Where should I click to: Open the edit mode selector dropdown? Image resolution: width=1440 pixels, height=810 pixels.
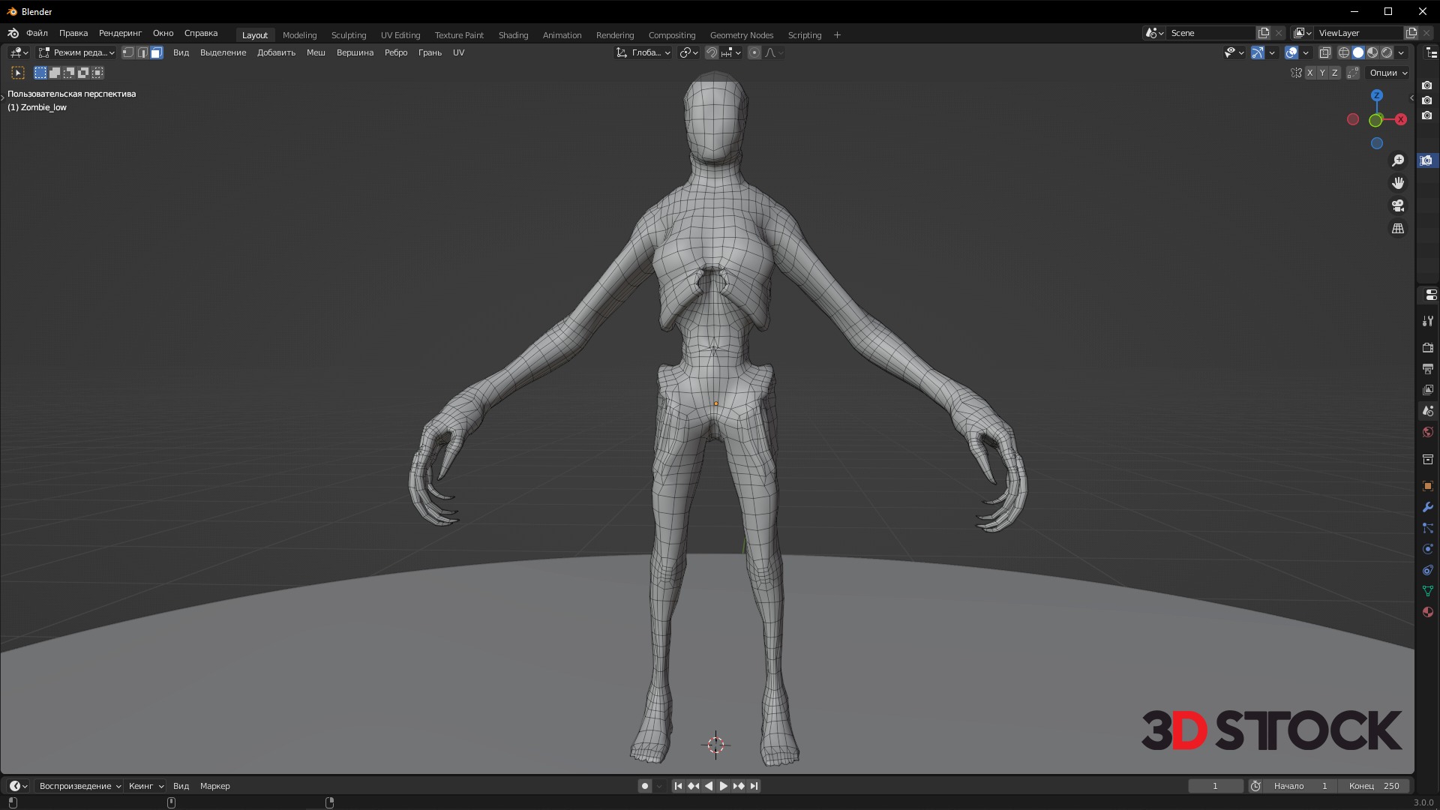pos(76,52)
